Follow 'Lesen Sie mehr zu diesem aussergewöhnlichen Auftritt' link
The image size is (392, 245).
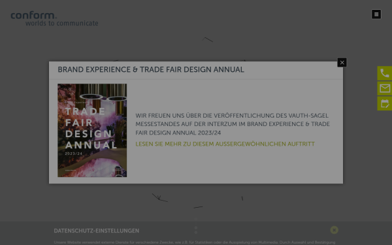[225, 144]
